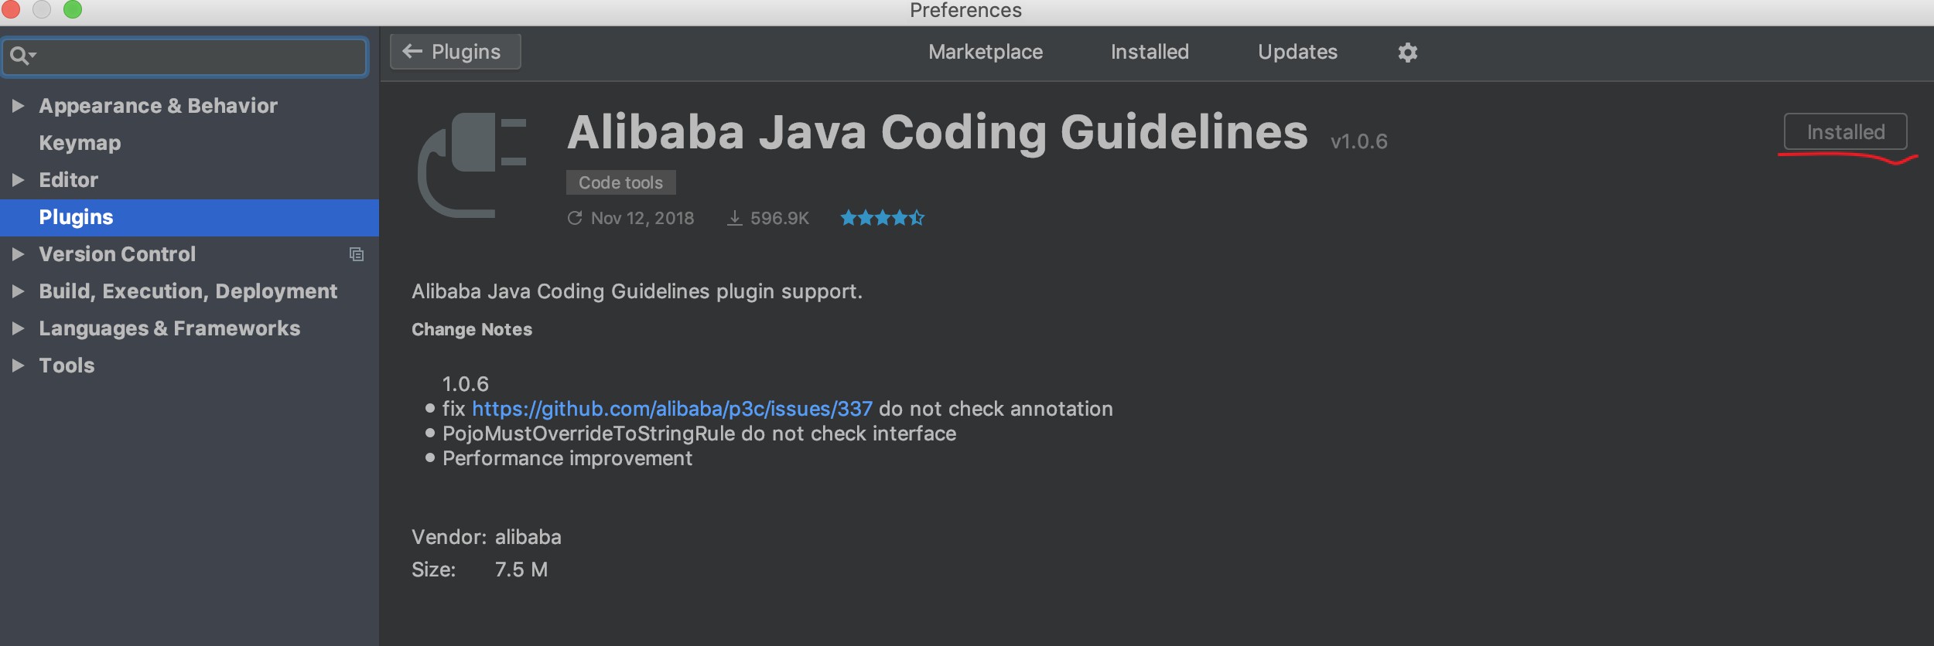Select Keymap in settings sidebar
Image resolution: width=1934 pixels, height=646 pixels.
pos(80,143)
